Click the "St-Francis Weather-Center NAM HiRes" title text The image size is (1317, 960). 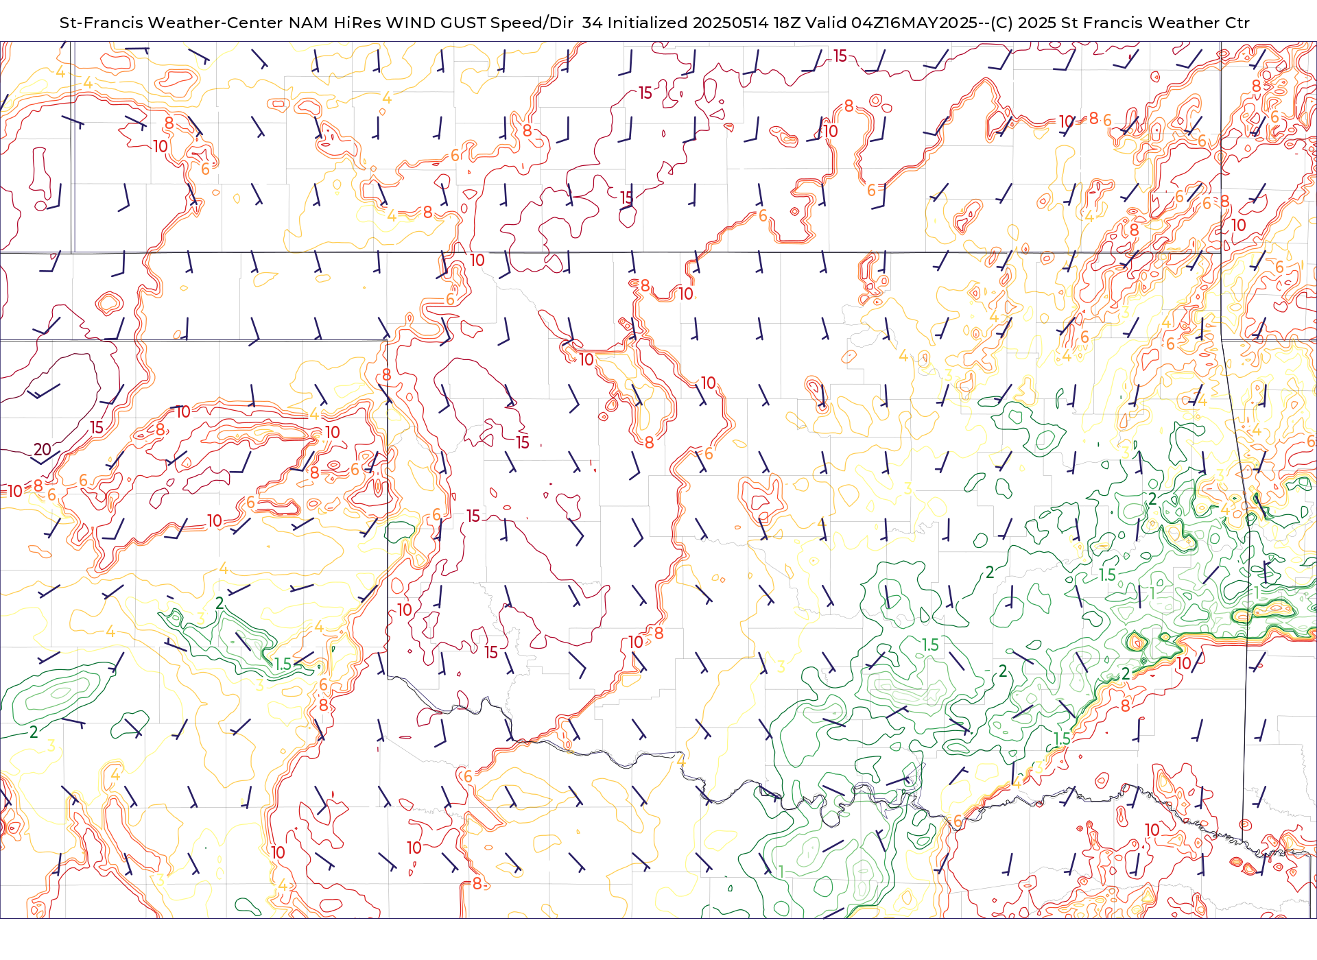(221, 23)
